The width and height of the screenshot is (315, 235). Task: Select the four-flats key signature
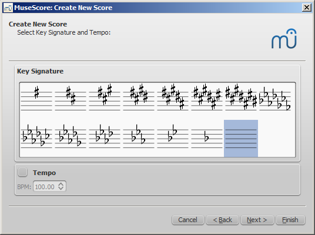point(105,138)
